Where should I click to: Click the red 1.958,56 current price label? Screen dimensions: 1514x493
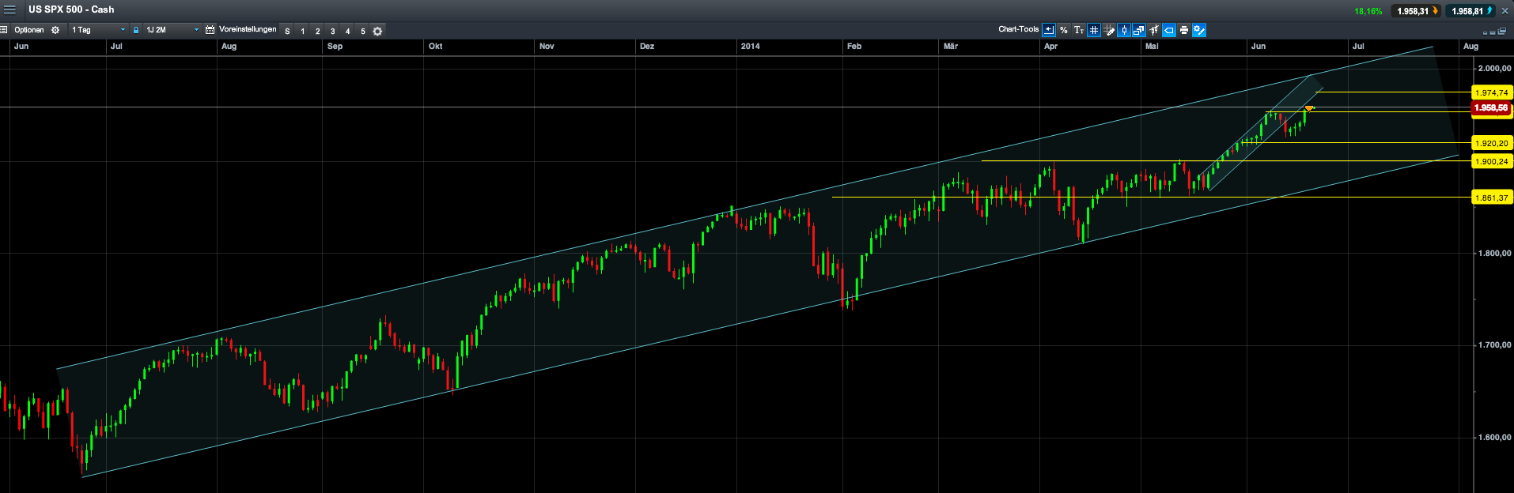pyautogui.click(x=1491, y=108)
